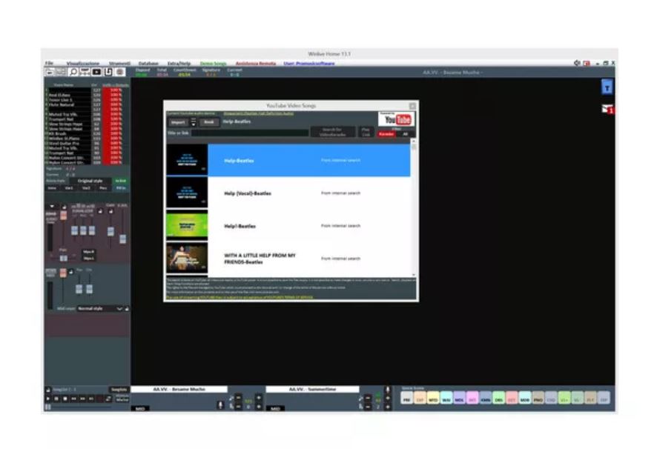Select the Var2 style variation

[86, 188]
